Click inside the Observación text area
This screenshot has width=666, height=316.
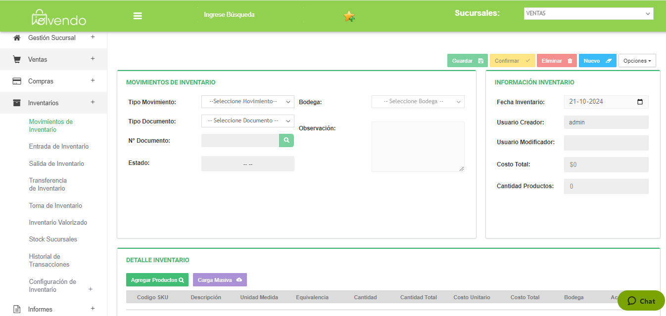click(x=418, y=147)
